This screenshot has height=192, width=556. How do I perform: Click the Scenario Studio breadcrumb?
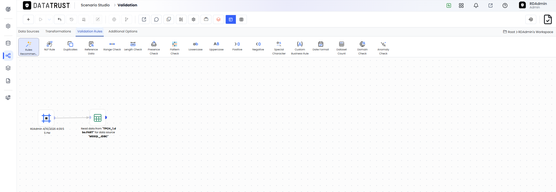(x=95, y=5)
